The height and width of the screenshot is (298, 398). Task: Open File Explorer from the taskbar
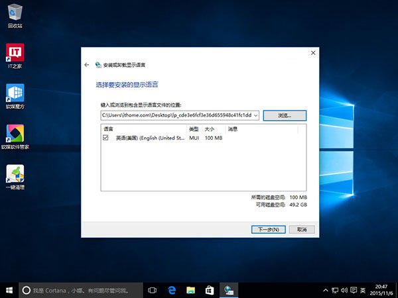[x=190, y=290]
